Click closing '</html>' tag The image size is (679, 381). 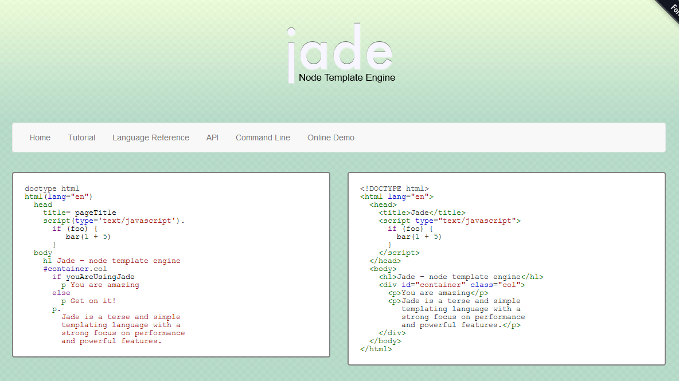tap(376, 349)
